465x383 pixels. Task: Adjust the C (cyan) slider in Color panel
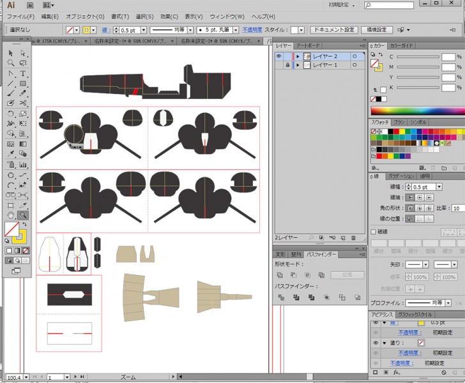418,57
